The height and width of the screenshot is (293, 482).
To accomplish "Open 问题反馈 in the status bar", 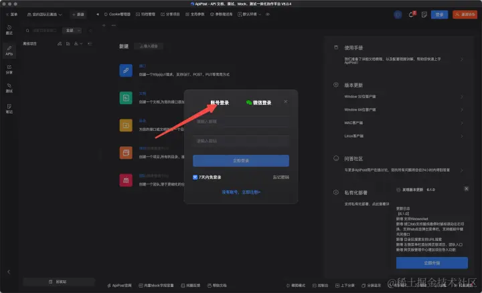I will pyautogui.click(x=191, y=286).
